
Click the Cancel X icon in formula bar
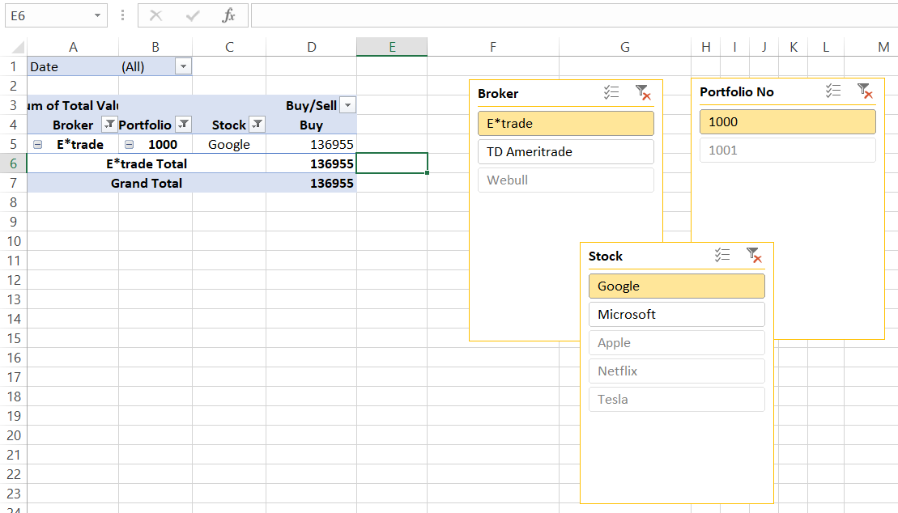156,15
